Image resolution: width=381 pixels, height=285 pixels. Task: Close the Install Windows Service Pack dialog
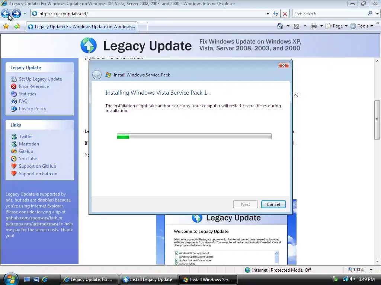(x=284, y=65)
